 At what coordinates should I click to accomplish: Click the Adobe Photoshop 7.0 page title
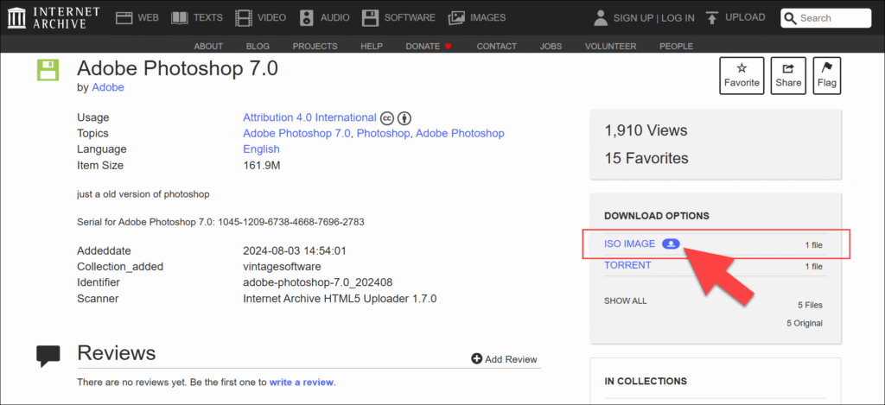[177, 69]
